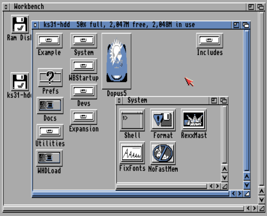The image size is (267, 216).
Task: Click ks31-hdd window depth gadget
Action: click(246, 25)
